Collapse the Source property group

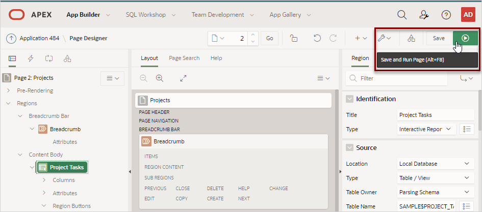[349, 147]
